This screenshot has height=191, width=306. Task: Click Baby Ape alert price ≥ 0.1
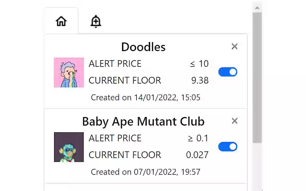pyautogui.click(x=198, y=138)
